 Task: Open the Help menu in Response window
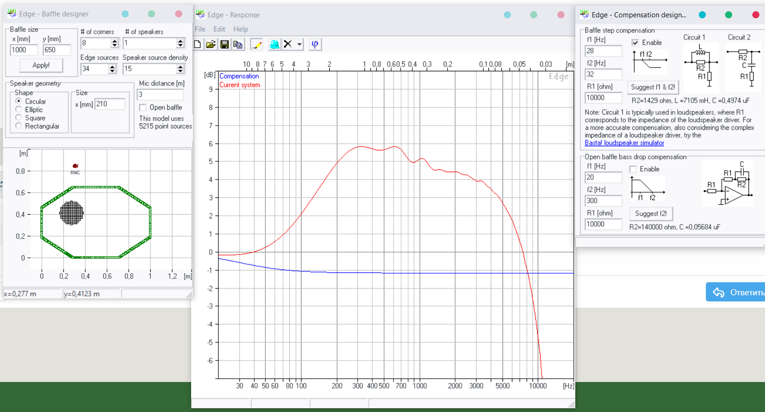pos(240,29)
